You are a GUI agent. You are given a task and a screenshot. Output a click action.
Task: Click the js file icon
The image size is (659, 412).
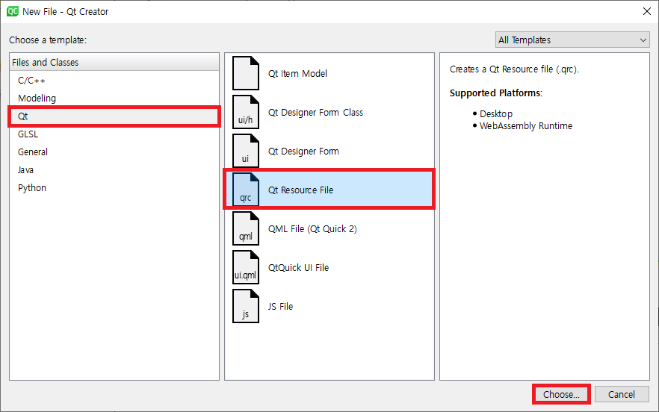point(246,306)
